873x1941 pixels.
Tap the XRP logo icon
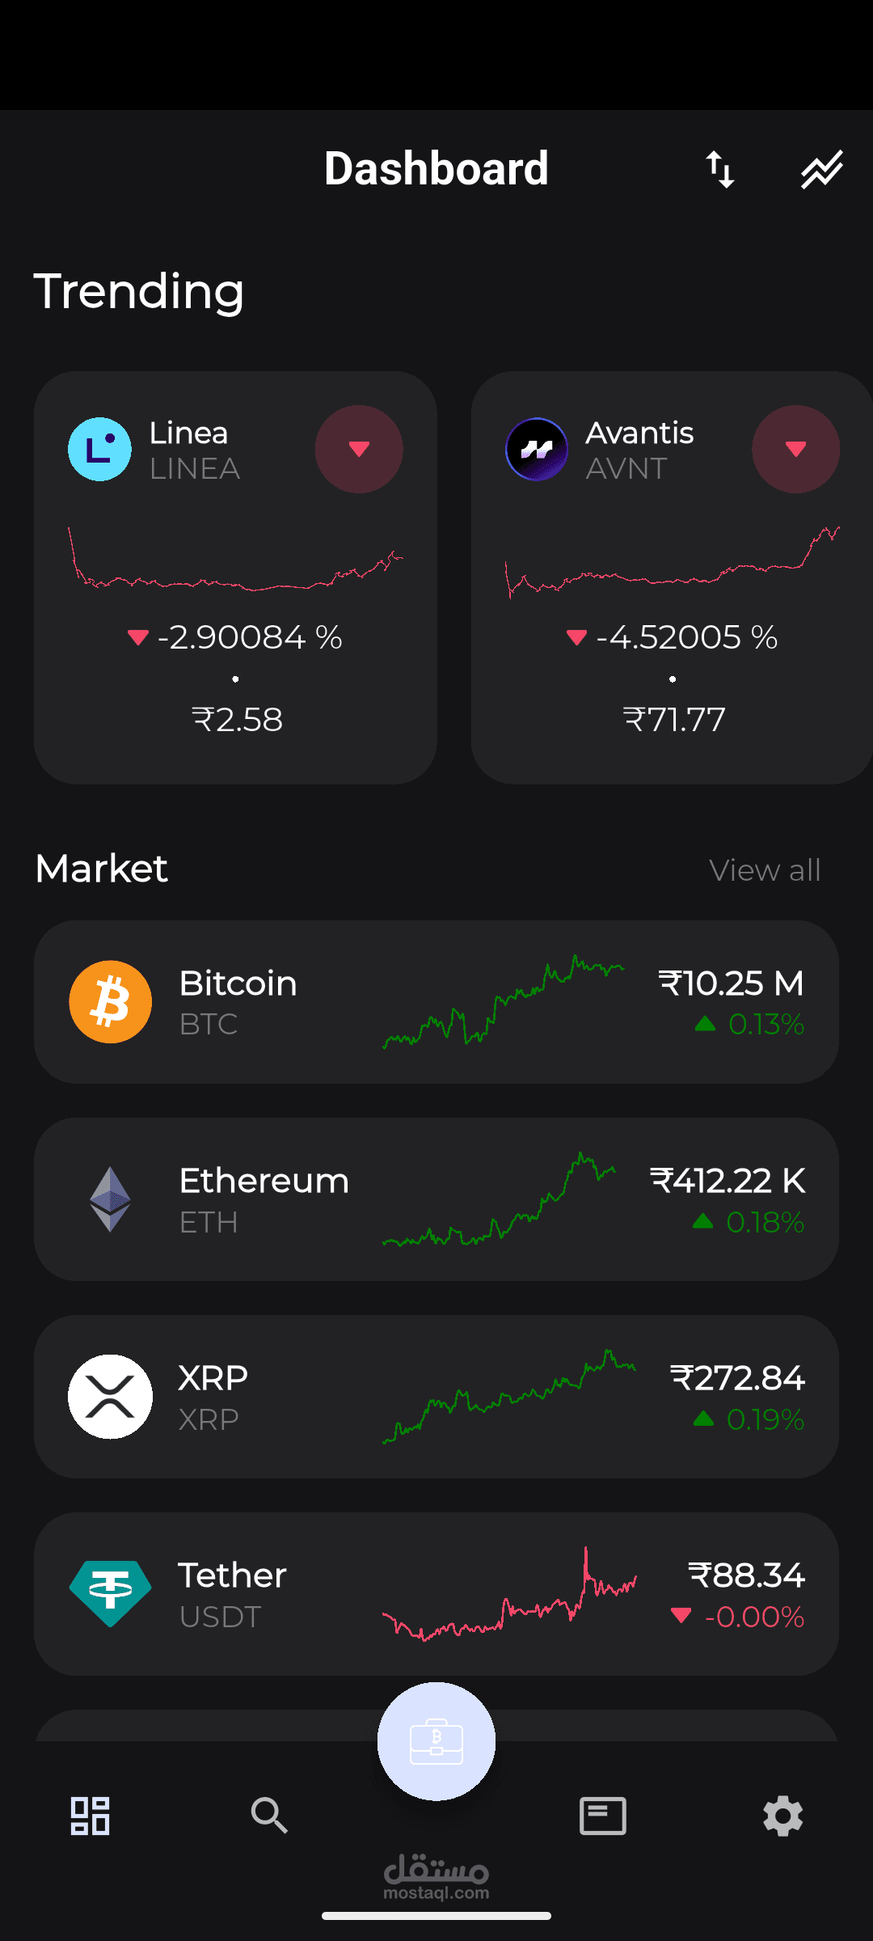[x=111, y=1397]
